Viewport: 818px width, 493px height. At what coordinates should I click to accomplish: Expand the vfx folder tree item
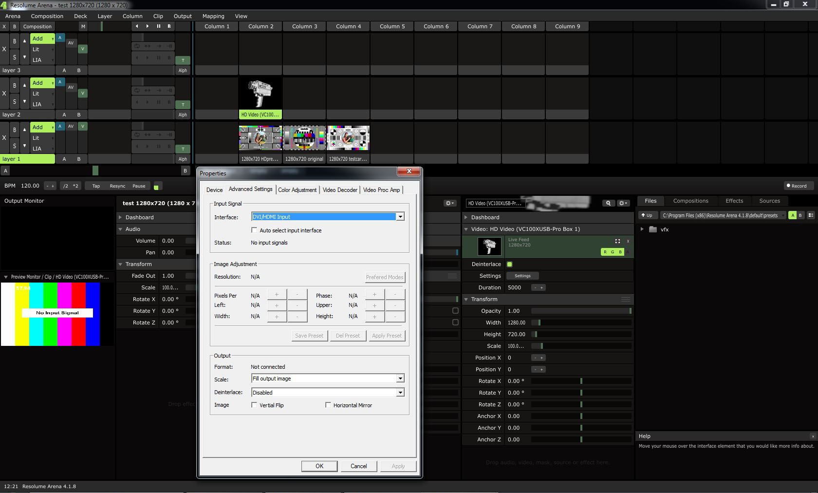pyautogui.click(x=642, y=229)
